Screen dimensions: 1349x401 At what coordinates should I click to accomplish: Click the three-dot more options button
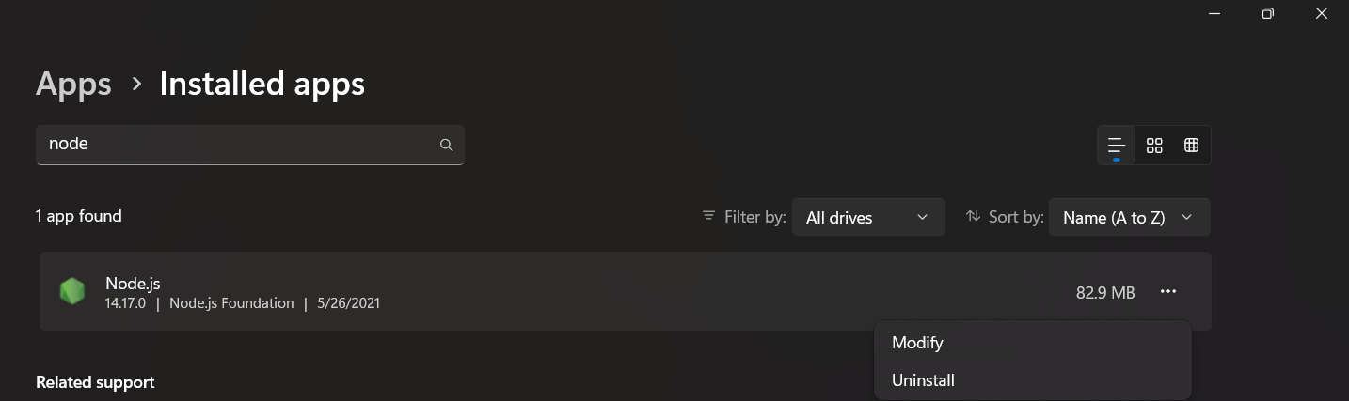pos(1168,292)
